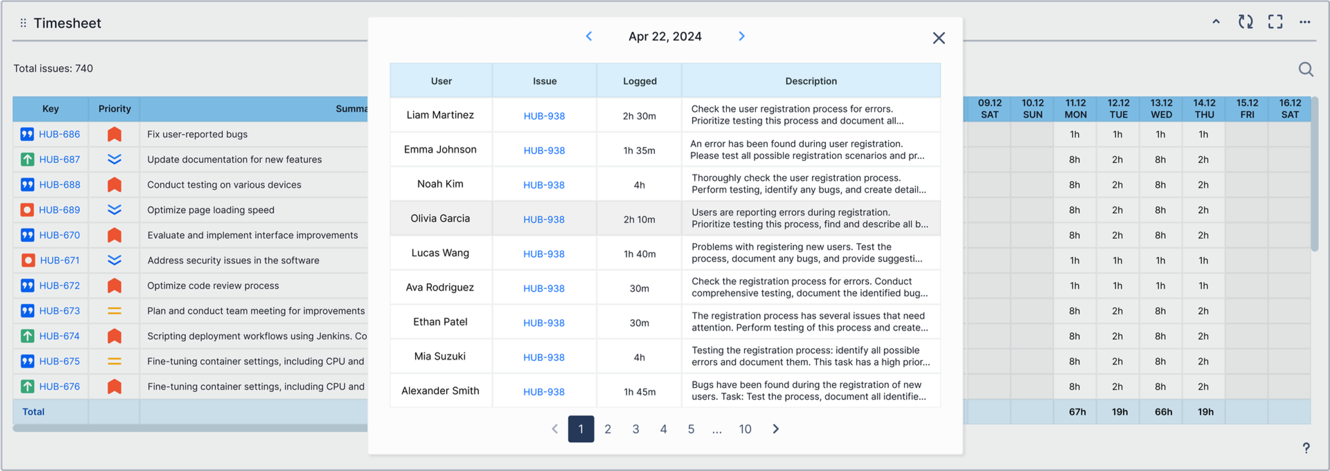The width and height of the screenshot is (1330, 471).
Task: Click the issue type icon for HUB-687
Action: [27, 159]
